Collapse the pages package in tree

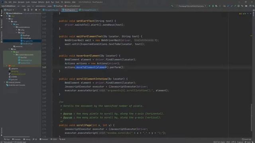pyautogui.click(x=16, y=33)
